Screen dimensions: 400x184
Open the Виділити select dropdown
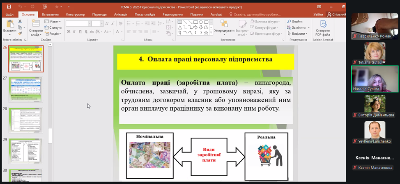point(297,34)
